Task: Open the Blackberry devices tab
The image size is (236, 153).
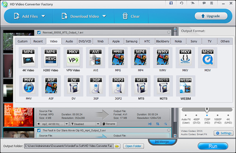Action: tap(163, 41)
